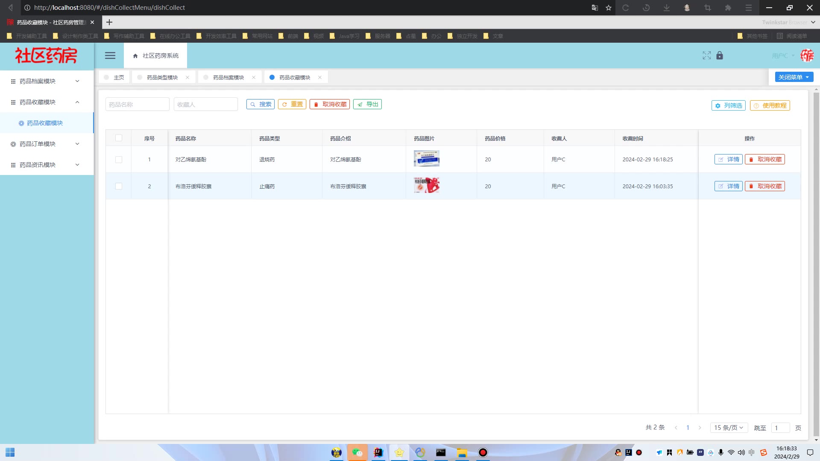This screenshot has height=461, width=820.
Task: Click the 重置 reset button
Action: click(292, 104)
